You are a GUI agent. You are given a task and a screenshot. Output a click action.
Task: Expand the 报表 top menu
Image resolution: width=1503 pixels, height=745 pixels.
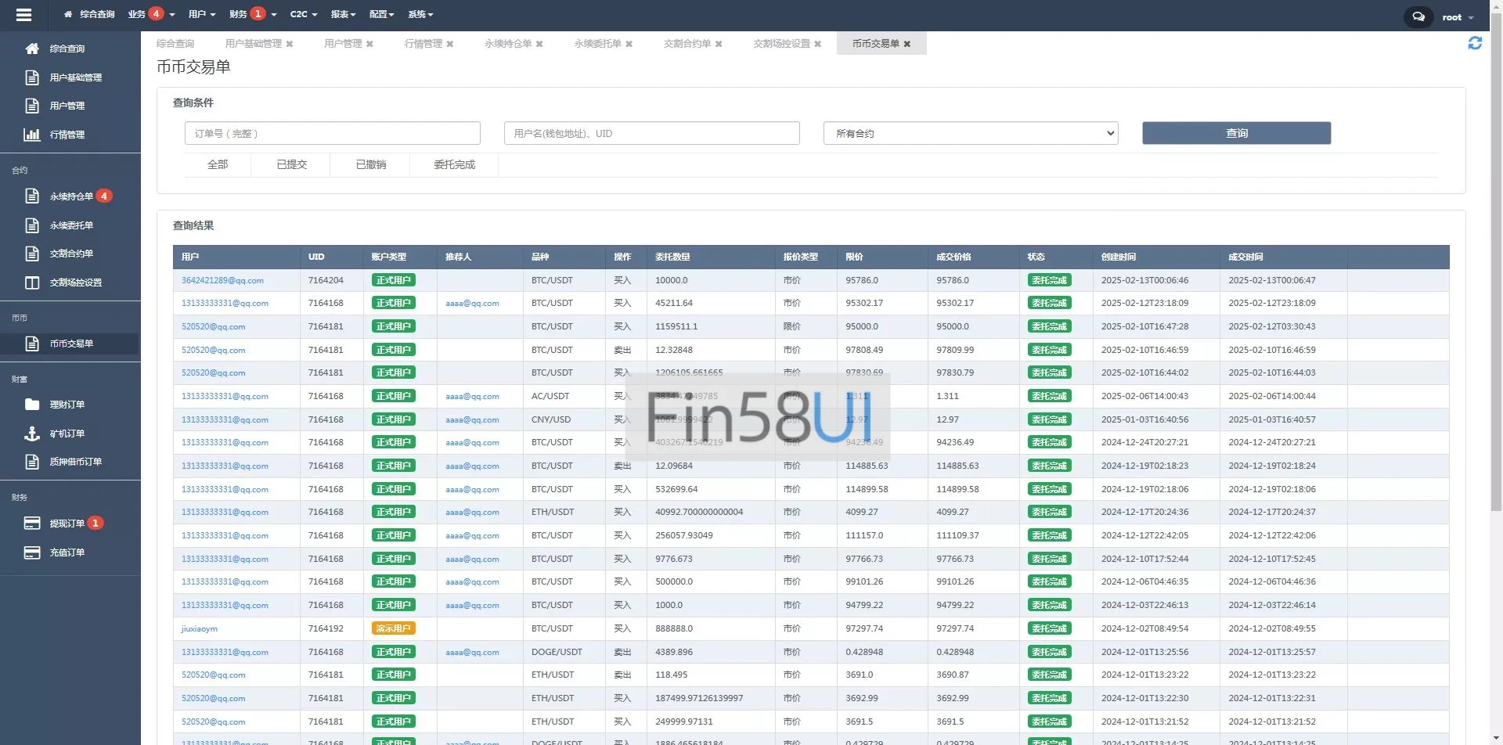tap(343, 15)
